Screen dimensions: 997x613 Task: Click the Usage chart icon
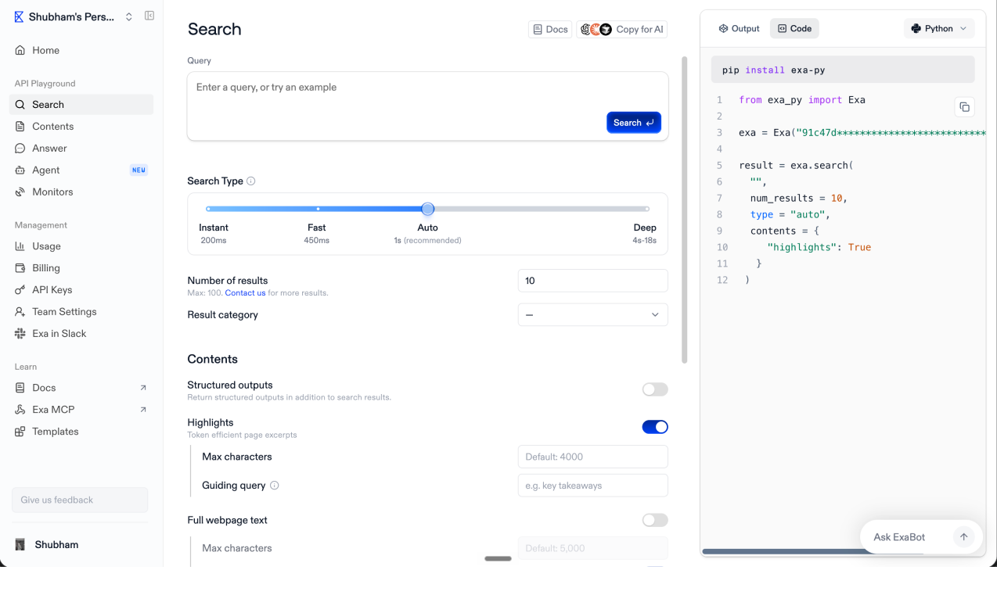click(20, 246)
